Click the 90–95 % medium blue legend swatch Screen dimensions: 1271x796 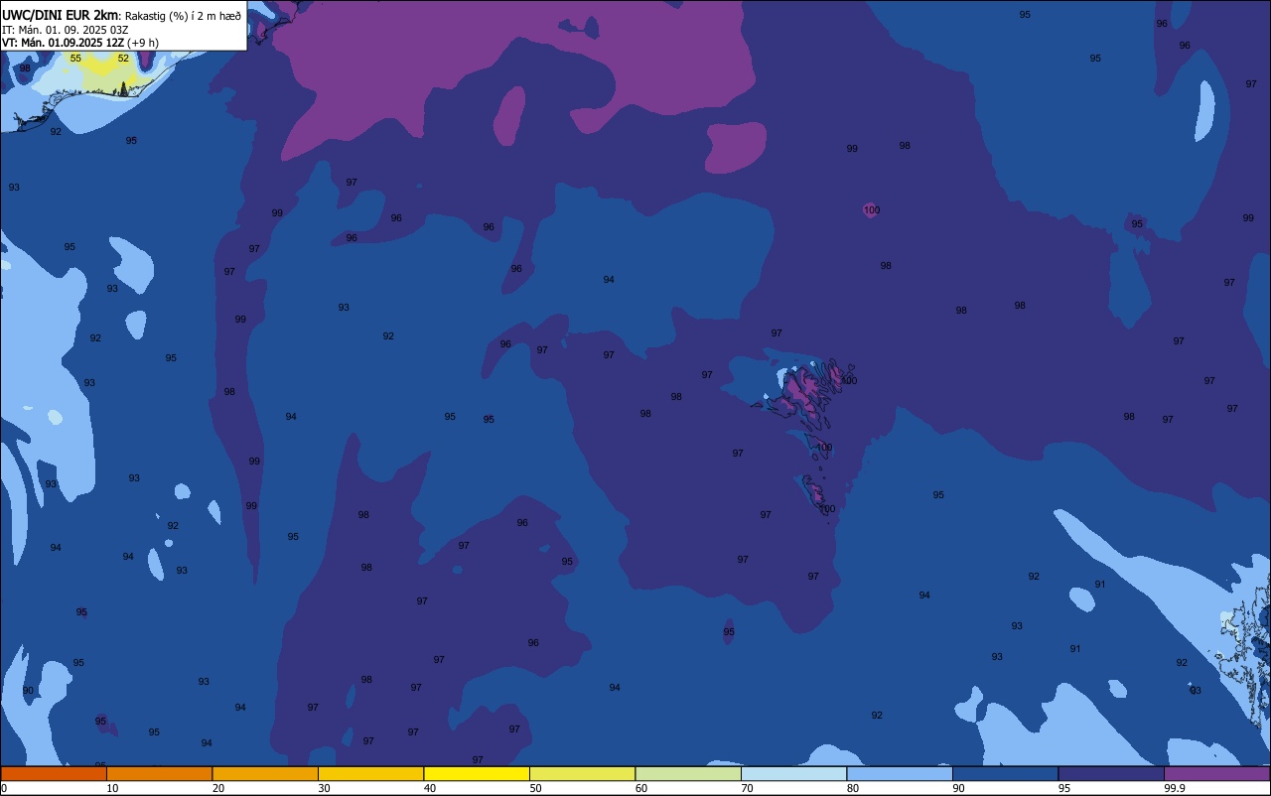(x=1005, y=773)
